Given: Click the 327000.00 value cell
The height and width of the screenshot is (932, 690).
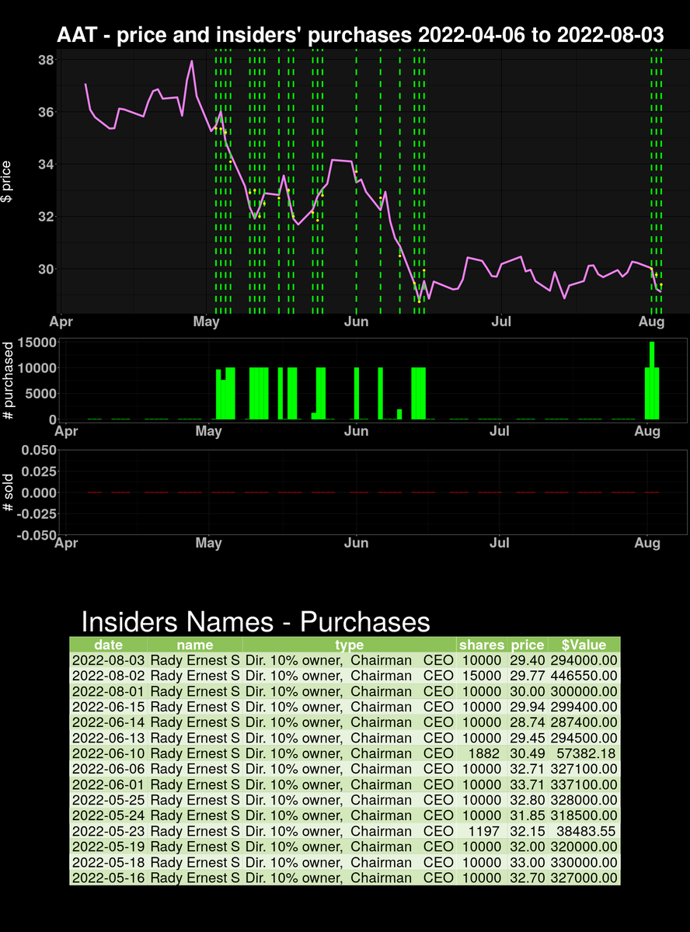Looking at the screenshot, I should pyautogui.click(x=584, y=878).
